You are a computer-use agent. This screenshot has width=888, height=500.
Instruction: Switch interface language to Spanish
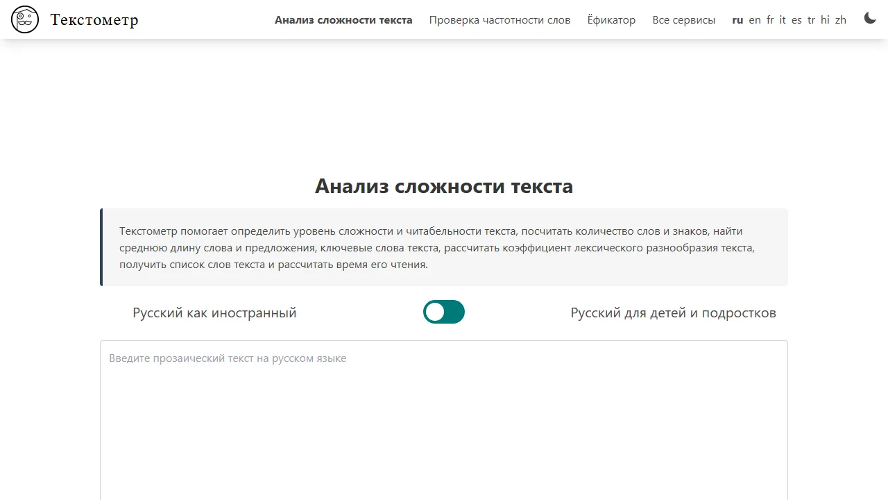pos(796,20)
